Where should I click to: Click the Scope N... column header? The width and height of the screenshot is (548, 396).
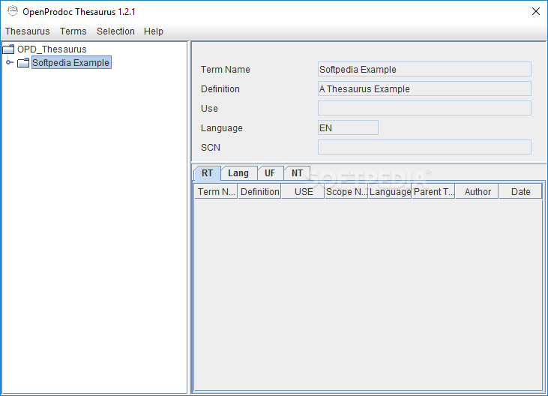click(x=346, y=191)
